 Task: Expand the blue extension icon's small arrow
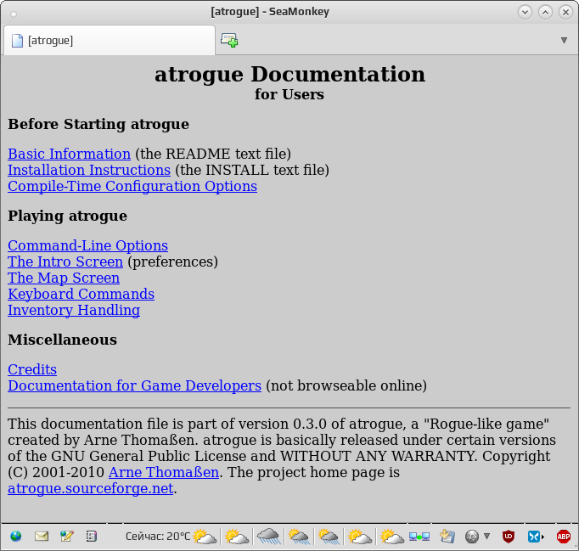(x=542, y=537)
